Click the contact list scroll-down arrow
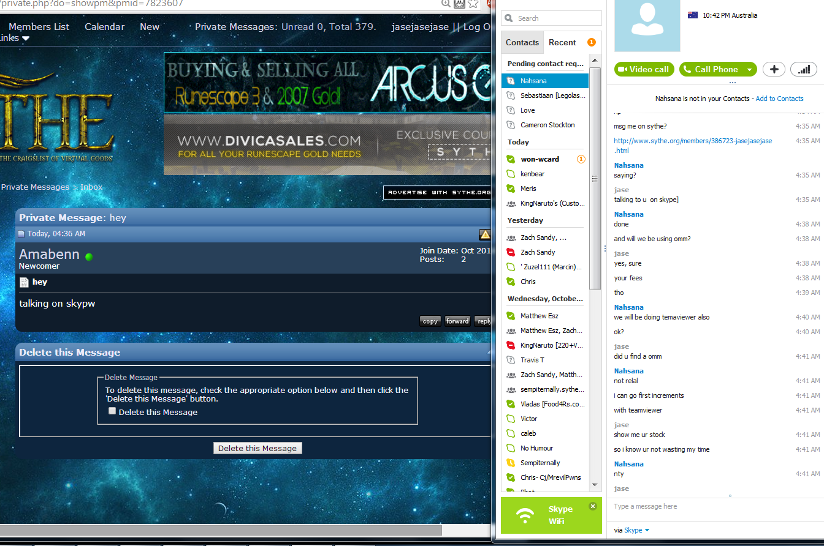The width and height of the screenshot is (824, 546). 595,485
